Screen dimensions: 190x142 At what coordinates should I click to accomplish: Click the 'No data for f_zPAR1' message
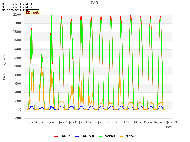[x=17, y=4]
